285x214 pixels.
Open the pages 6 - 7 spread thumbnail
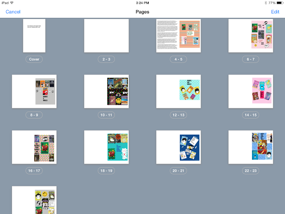(x=251, y=36)
